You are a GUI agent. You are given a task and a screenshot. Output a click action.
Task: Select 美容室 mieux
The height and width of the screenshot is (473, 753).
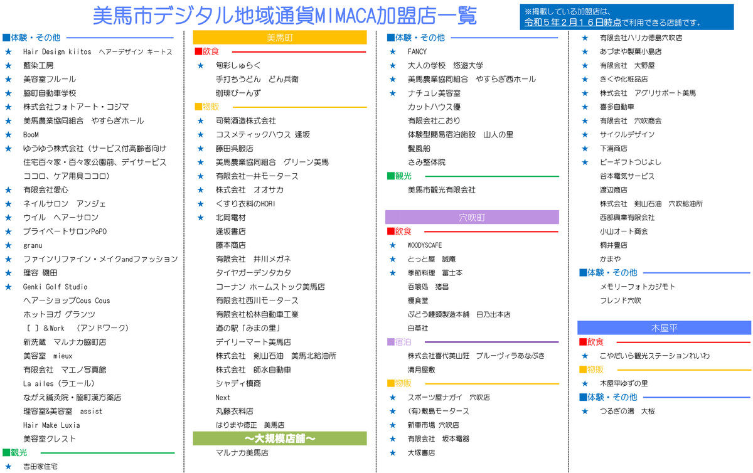[48, 356]
